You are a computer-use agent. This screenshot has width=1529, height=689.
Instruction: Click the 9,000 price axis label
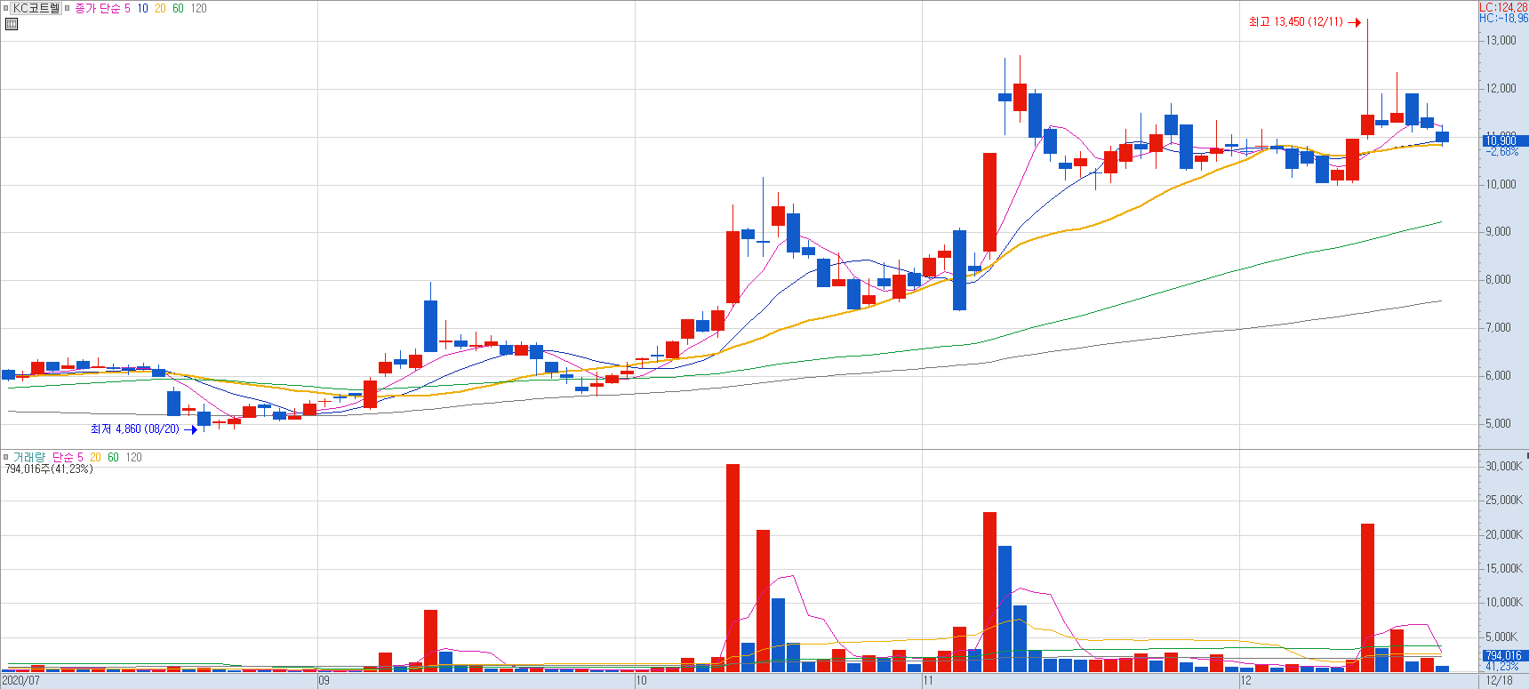pyautogui.click(x=1498, y=232)
